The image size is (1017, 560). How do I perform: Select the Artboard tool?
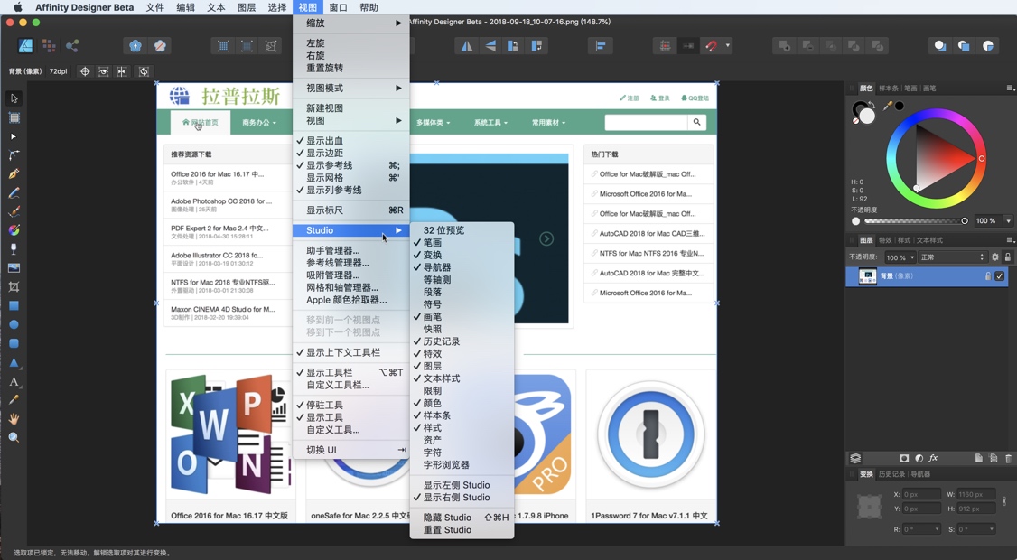point(14,117)
